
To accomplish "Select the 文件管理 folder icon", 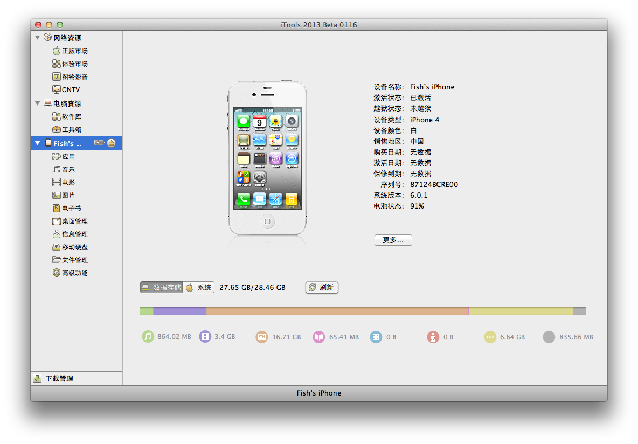I will coord(56,260).
